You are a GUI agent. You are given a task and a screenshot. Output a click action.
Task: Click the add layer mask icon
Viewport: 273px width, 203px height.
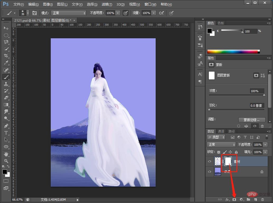[x=234, y=200]
